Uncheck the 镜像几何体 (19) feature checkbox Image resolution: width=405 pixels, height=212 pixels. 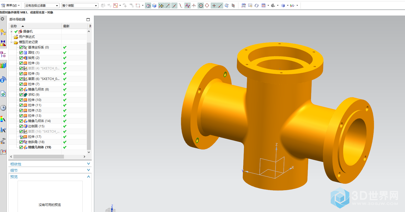point(21,147)
